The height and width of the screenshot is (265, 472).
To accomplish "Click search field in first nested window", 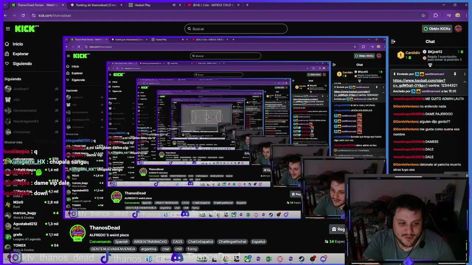I will click(x=226, y=56).
